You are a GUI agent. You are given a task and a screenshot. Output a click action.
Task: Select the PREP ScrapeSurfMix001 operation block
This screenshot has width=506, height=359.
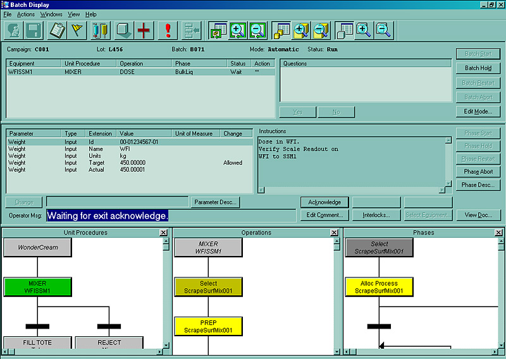(x=208, y=326)
